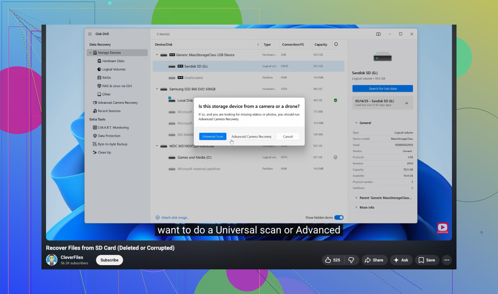Open the CleverFiles channel avatar
The height and width of the screenshot is (294, 498).
(52, 260)
